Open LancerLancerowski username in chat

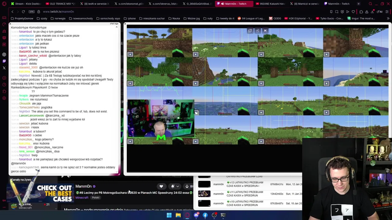[31, 116]
